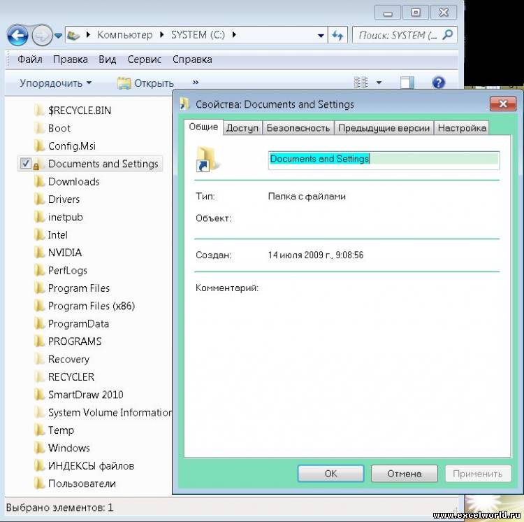Confirm properties with OK button
This screenshot has width=524, height=522.
click(x=330, y=474)
